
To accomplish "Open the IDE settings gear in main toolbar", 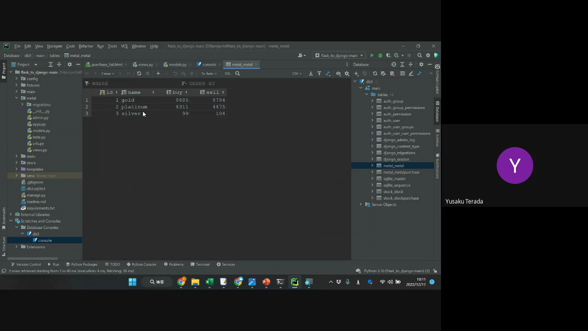I will click(428, 56).
